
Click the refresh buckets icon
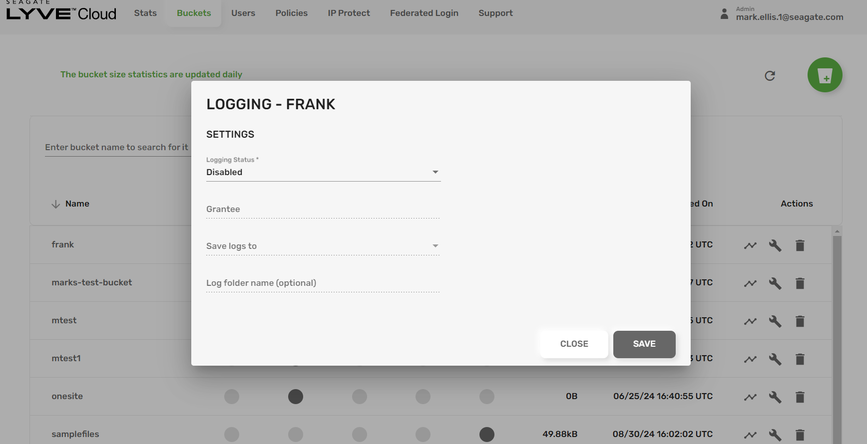770,76
